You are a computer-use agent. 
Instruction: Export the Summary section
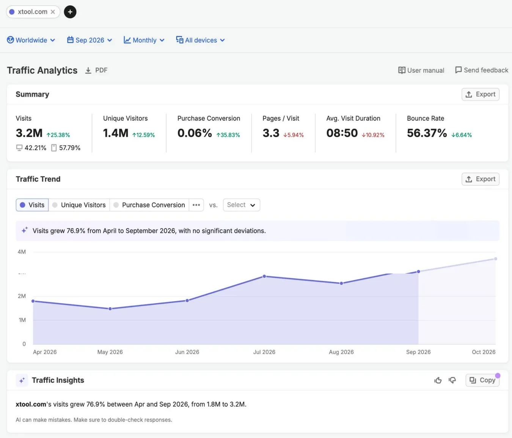[481, 94]
